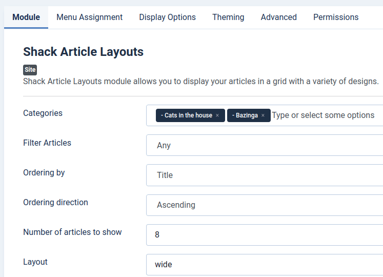Switch to the Permissions tab
This screenshot has width=383, height=277.
[336, 17]
